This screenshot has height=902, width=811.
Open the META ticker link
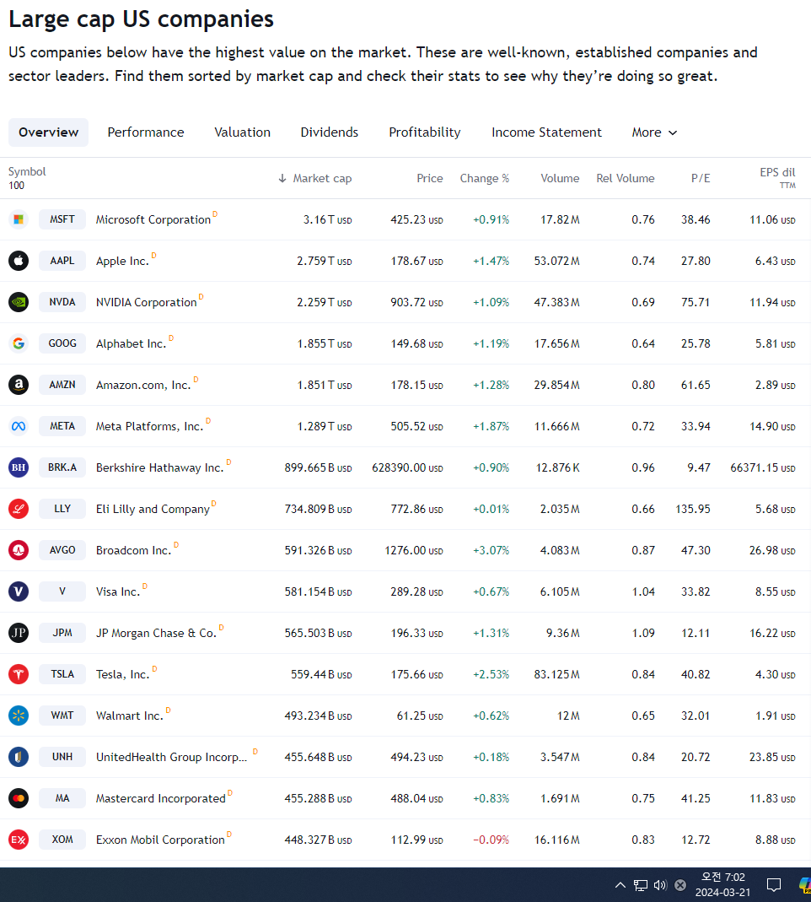click(62, 426)
